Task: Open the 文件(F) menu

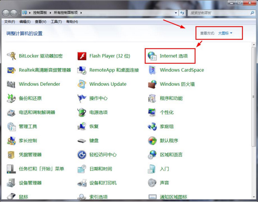Action: coord(10,22)
